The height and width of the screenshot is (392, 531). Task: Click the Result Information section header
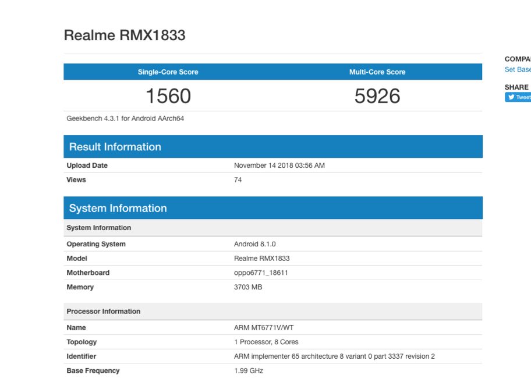coord(115,147)
